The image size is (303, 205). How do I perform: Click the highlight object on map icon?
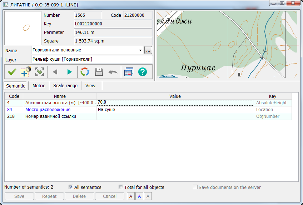[26, 72]
